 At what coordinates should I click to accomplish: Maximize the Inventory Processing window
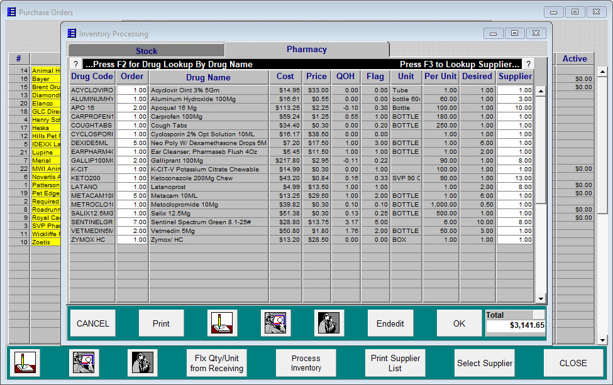[x=514, y=33]
